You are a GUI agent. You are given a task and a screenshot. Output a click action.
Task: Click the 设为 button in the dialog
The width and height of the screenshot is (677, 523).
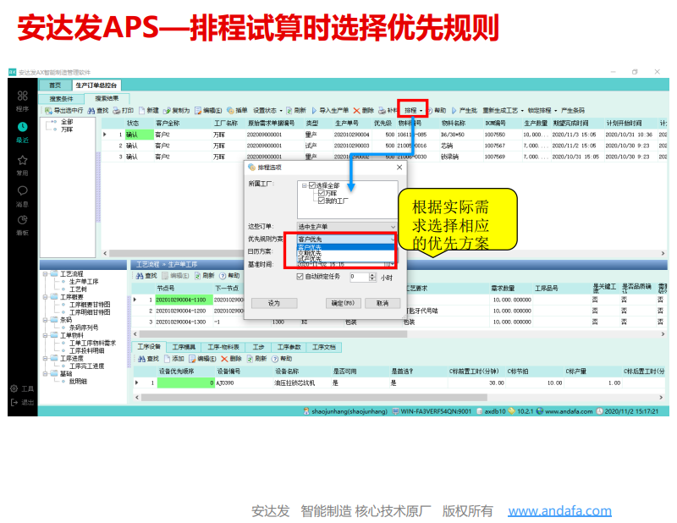[274, 304]
